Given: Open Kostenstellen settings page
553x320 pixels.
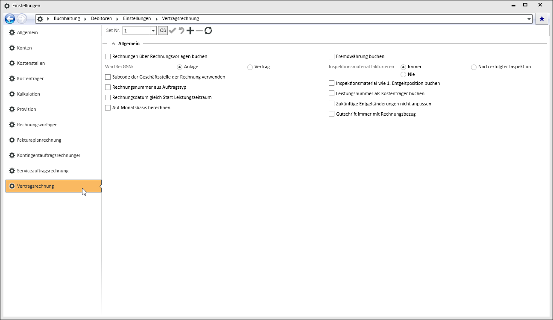Looking at the screenshot, I should click(x=53, y=63).
